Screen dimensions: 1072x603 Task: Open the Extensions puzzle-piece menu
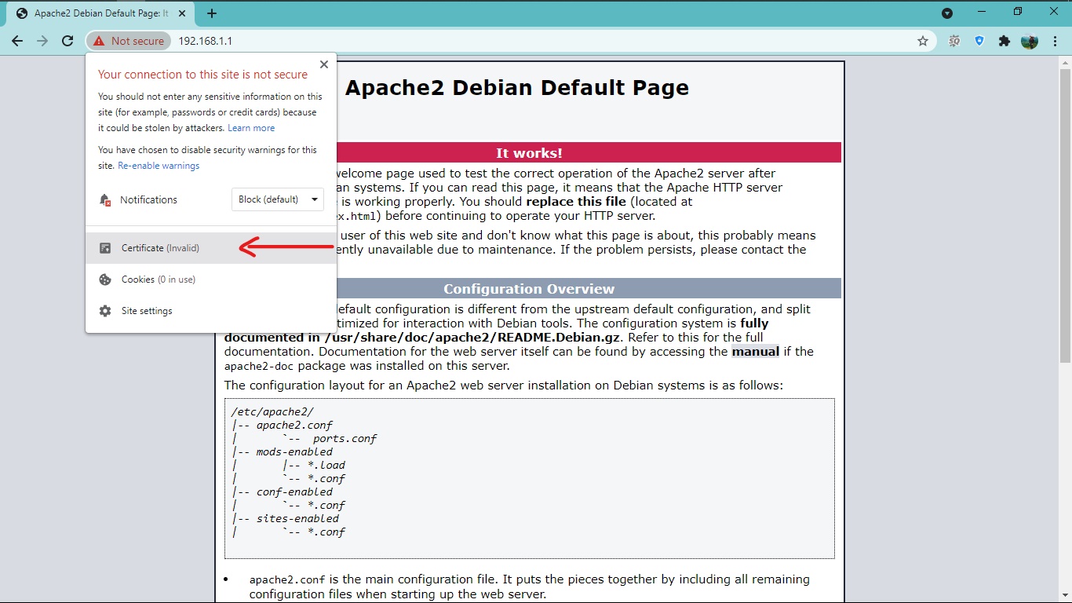(1005, 40)
